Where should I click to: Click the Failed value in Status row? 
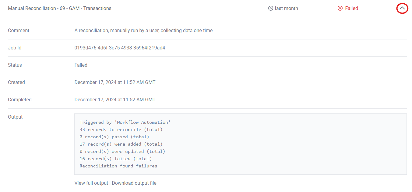pyautogui.click(x=81, y=65)
